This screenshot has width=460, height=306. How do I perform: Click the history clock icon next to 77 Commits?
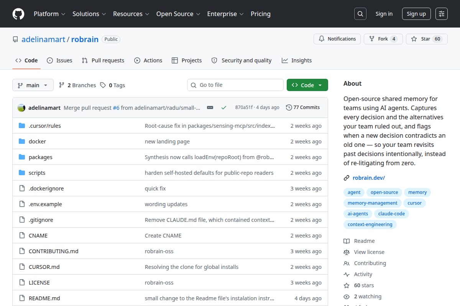coord(289,107)
